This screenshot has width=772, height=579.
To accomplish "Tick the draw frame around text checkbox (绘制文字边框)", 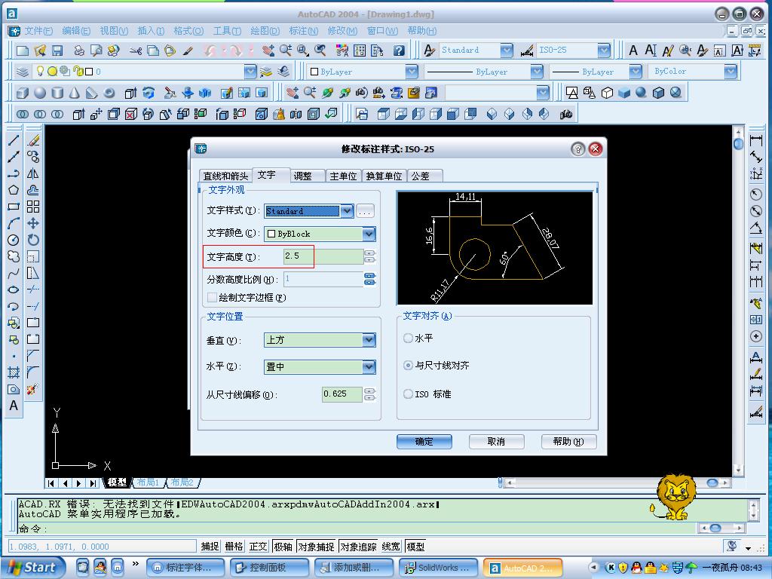I will pyautogui.click(x=212, y=297).
